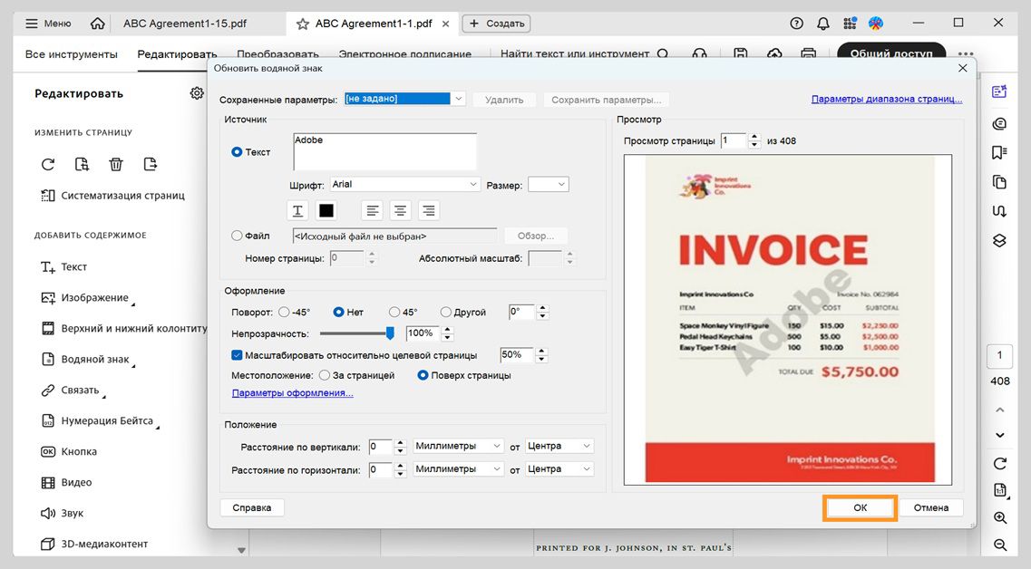The height and width of the screenshot is (569, 1031).
Task: Click the Просмотр страницы number field
Action: point(734,140)
